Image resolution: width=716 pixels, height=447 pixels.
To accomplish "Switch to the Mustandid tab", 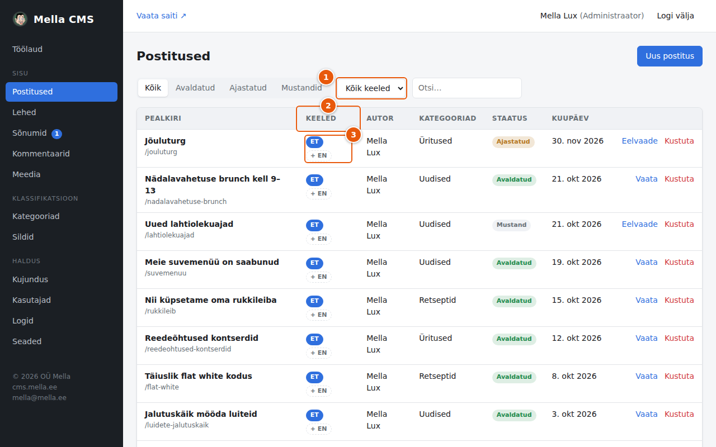I will [302, 88].
